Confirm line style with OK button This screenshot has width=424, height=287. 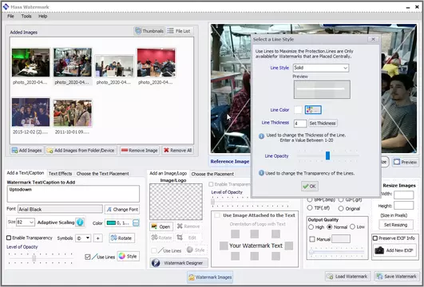pyautogui.click(x=310, y=187)
